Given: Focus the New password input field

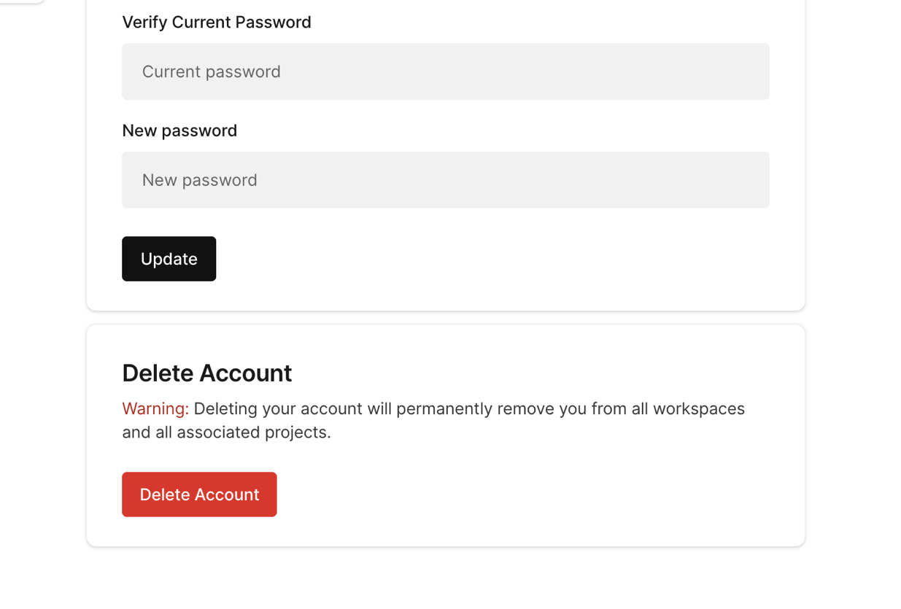Looking at the screenshot, I should pyautogui.click(x=445, y=180).
